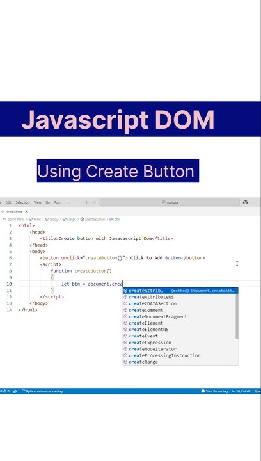Click line number 1 in the gutter
The image size is (261, 461).
pos(10,226)
